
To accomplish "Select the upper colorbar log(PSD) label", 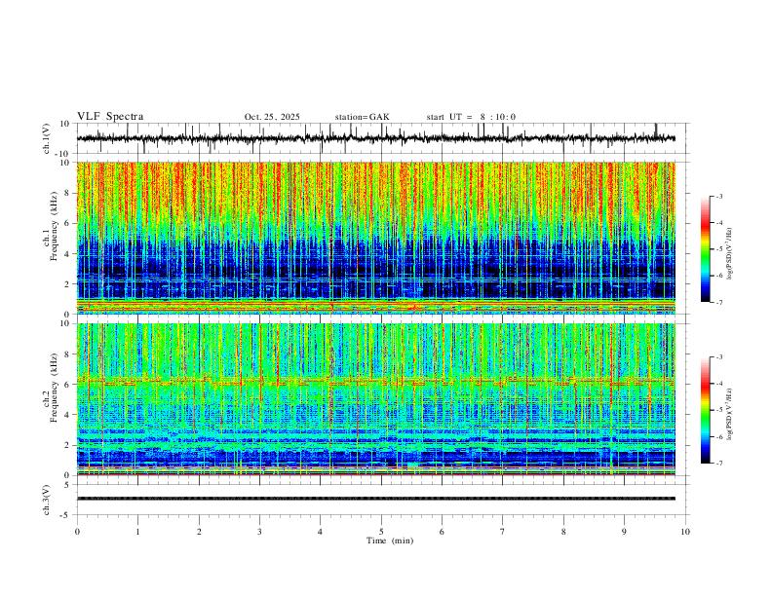I will pyautogui.click(x=730, y=254).
